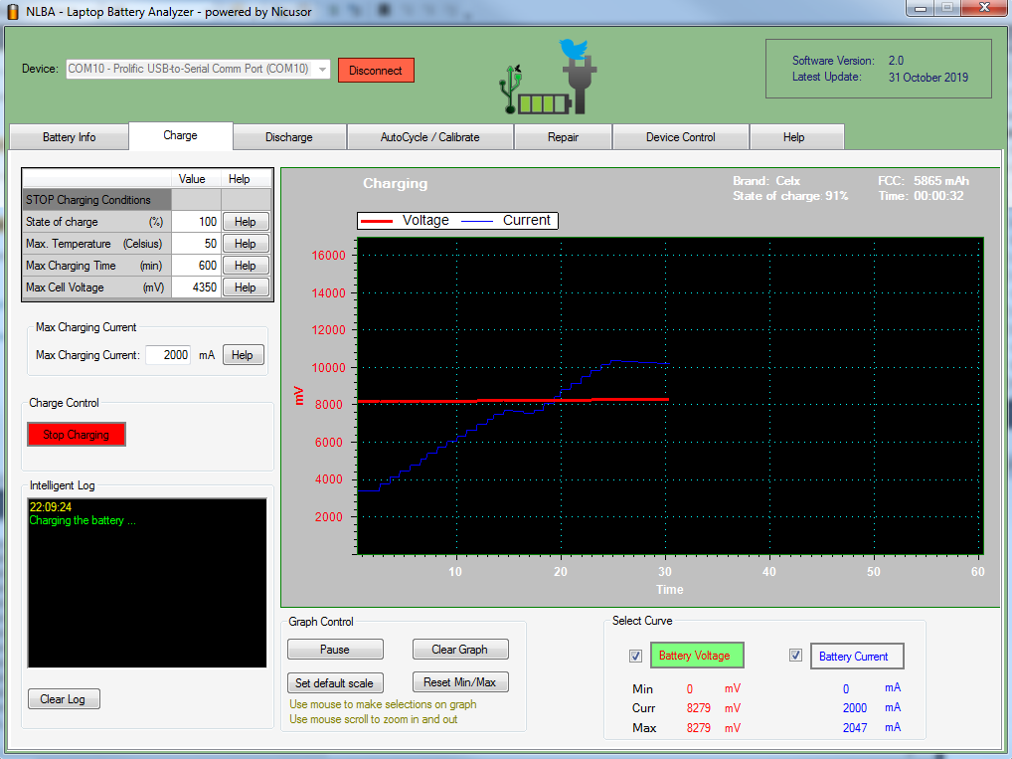Image resolution: width=1012 pixels, height=759 pixels.
Task: Open the AutoCycle / Calibrate tab
Action: (429, 136)
